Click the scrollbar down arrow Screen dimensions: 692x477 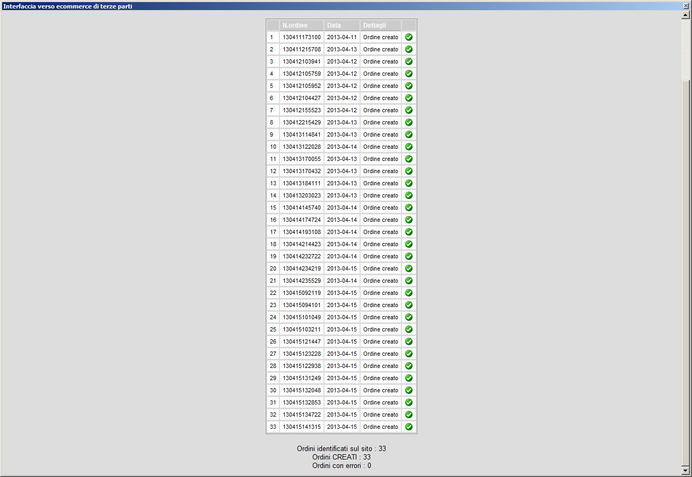[x=685, y=470]
